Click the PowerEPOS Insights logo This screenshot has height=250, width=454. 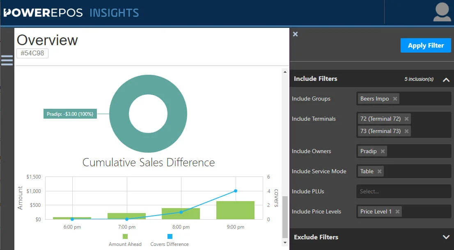point(71,13)
